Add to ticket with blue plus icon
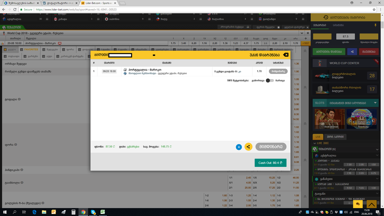The image size is (384, 216). (x=239, y=147)
